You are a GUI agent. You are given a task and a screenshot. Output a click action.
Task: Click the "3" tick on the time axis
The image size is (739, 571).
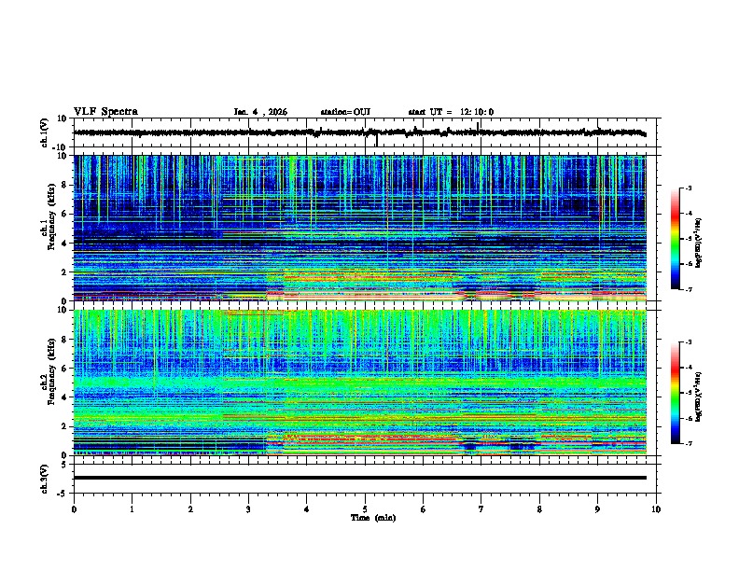click(248, 509)
